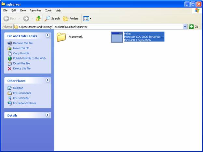Click the My Network Places icon
The image size is (203, 152).
coord(9,103)
